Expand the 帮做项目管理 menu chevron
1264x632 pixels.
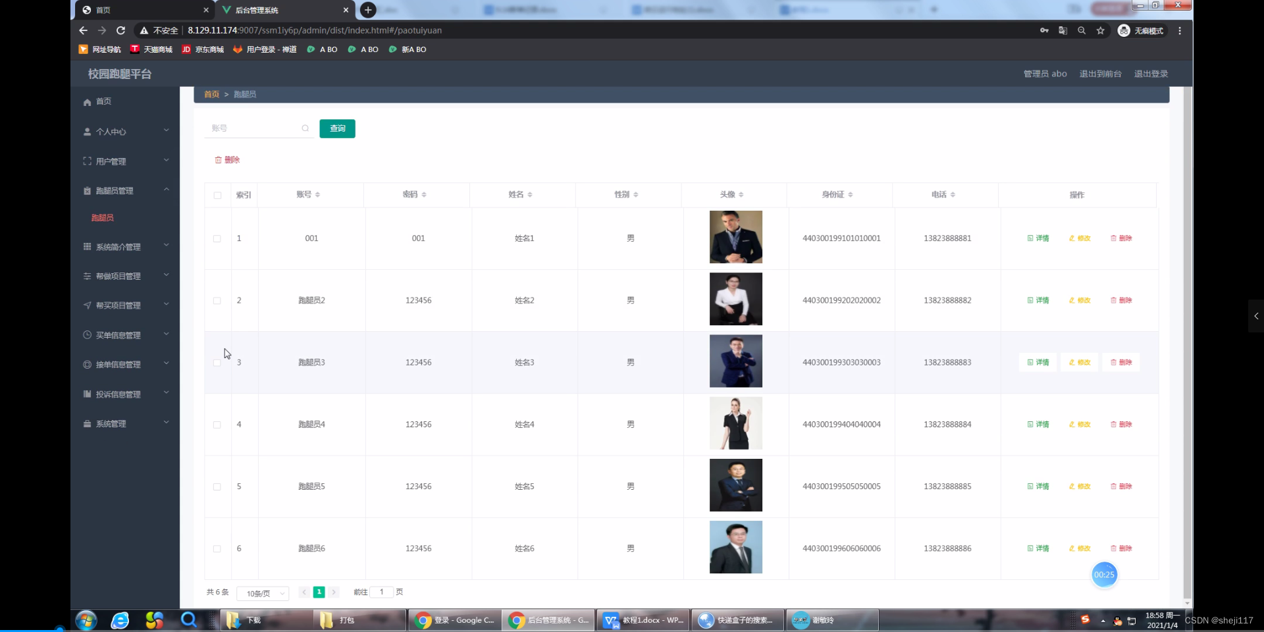(167, 275)
